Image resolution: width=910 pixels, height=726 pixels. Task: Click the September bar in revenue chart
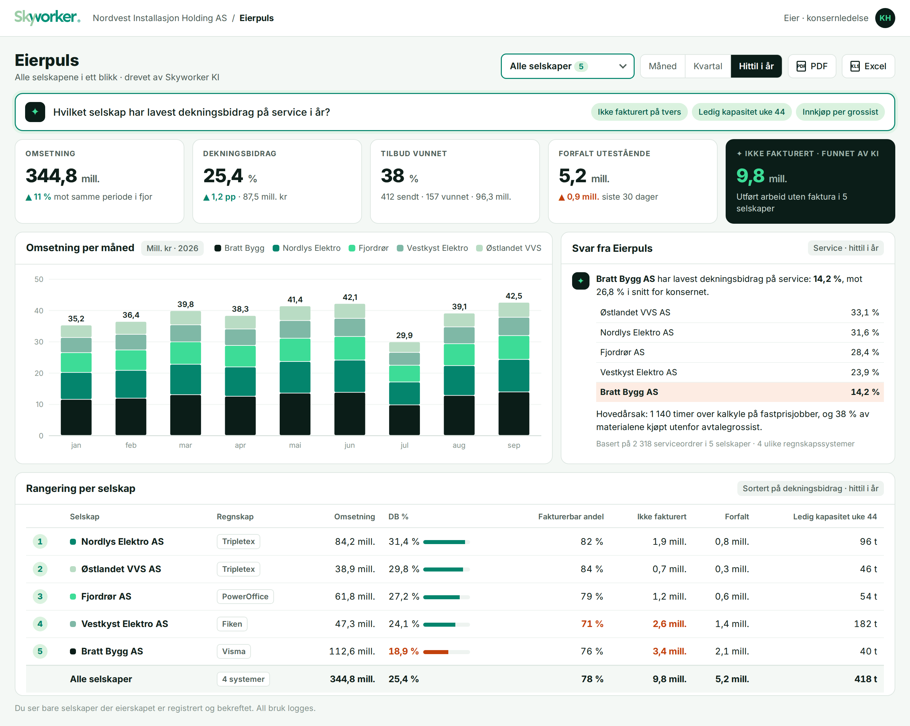(x=514, y=369)
